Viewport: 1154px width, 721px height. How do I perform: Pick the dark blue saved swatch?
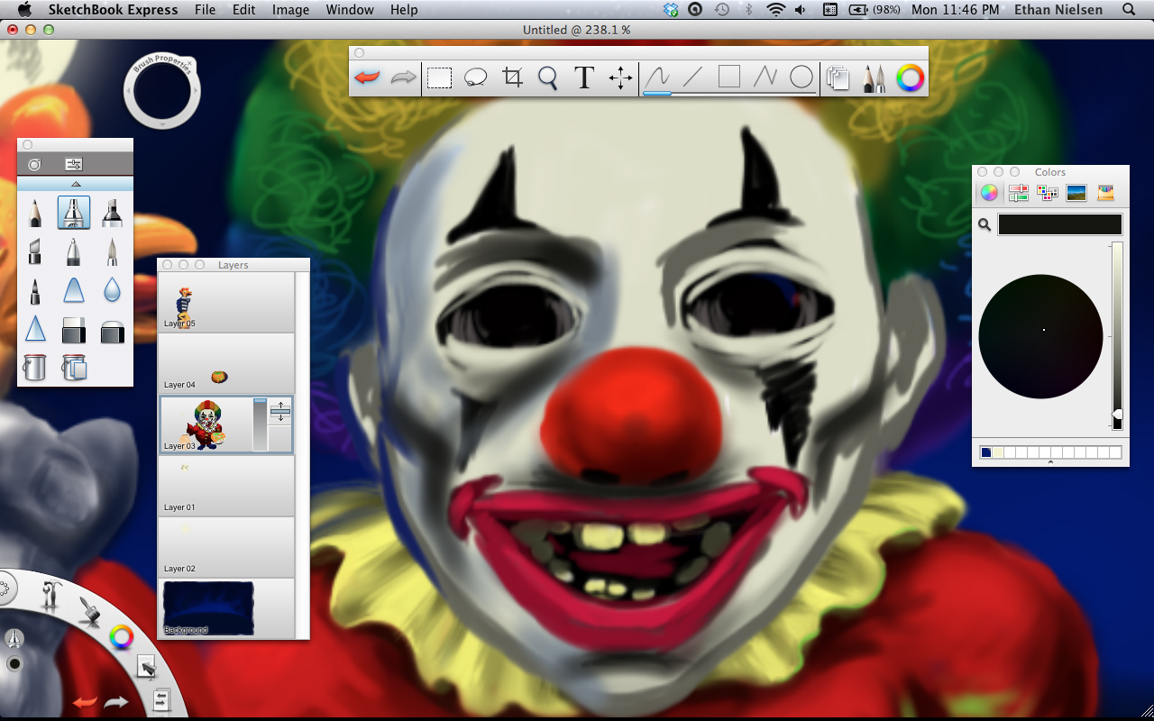[985, 452]
